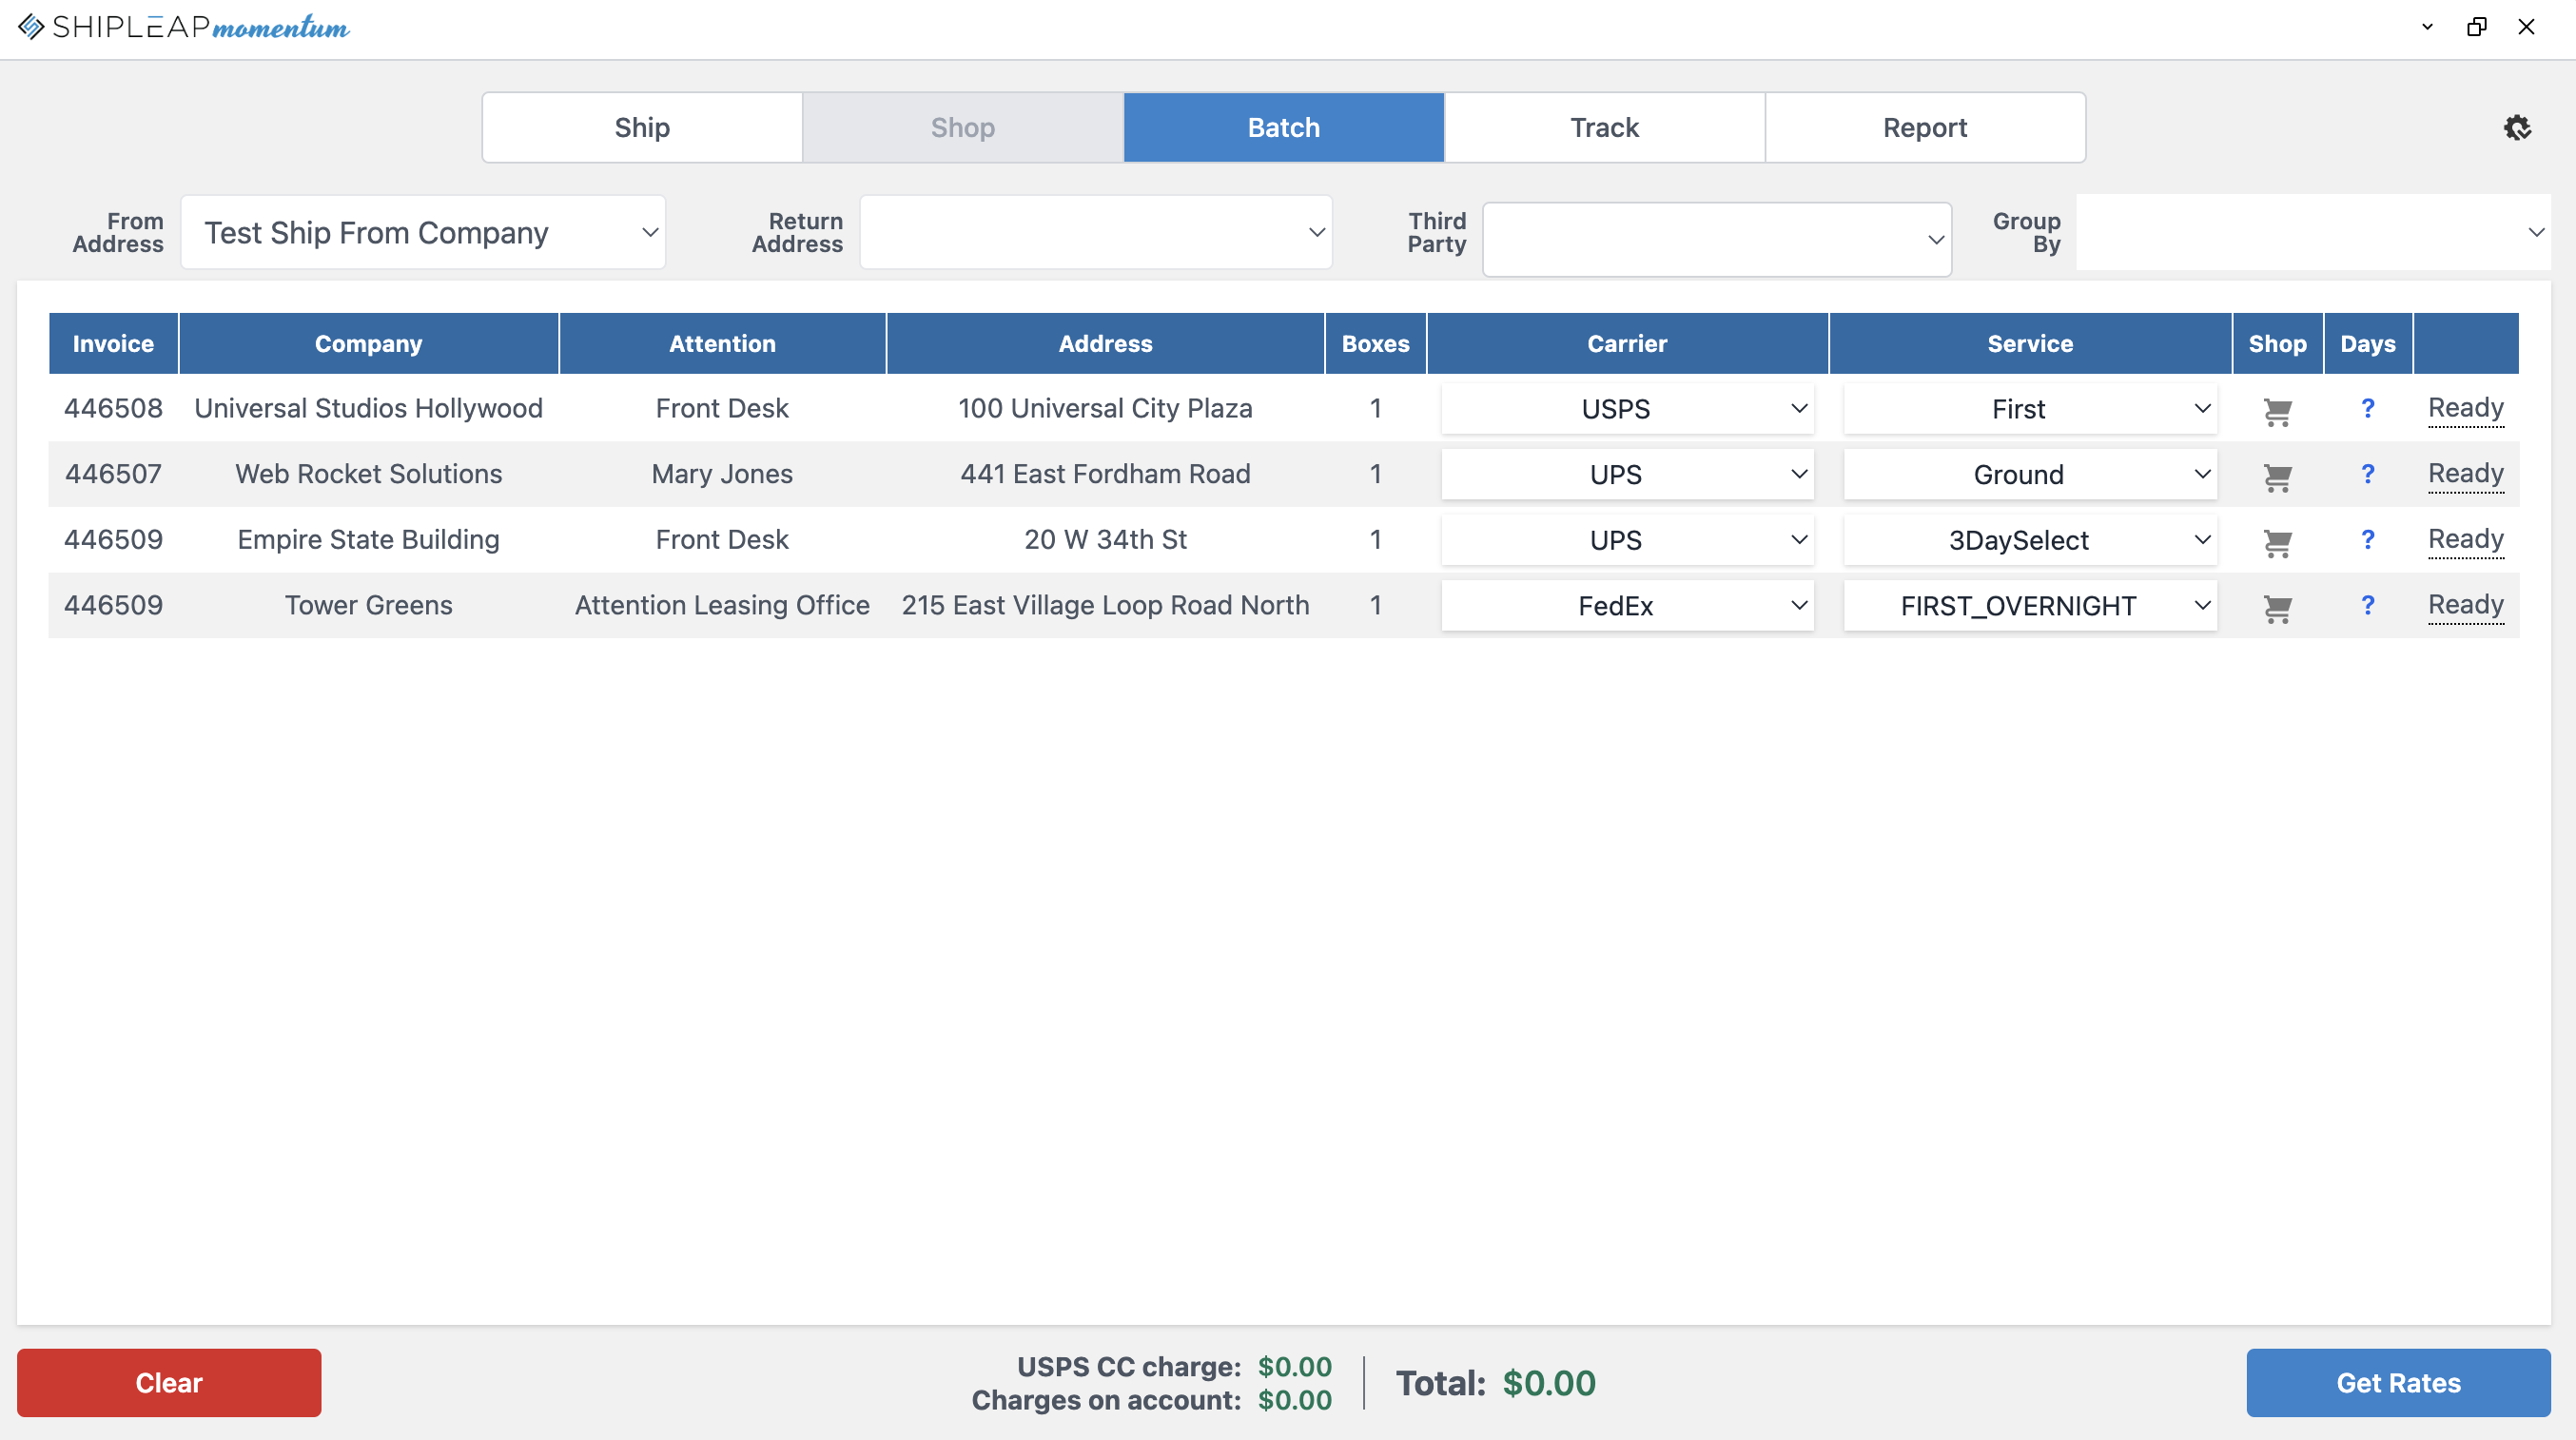2576x1440 pixels.
Task: Click the restore window icon in title bar
Action: [2476, 27]
